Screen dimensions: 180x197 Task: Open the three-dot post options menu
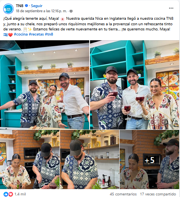(x=171, y=8)
